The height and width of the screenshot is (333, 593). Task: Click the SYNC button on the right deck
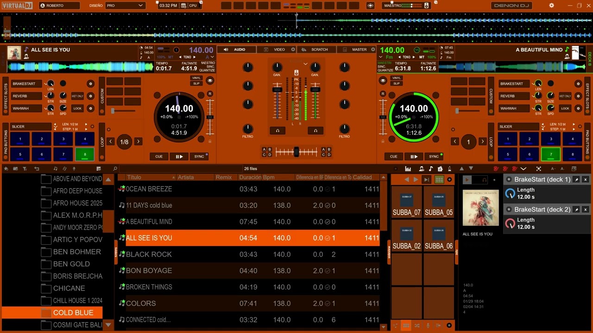pyautogui.click(x=434, y=156)
